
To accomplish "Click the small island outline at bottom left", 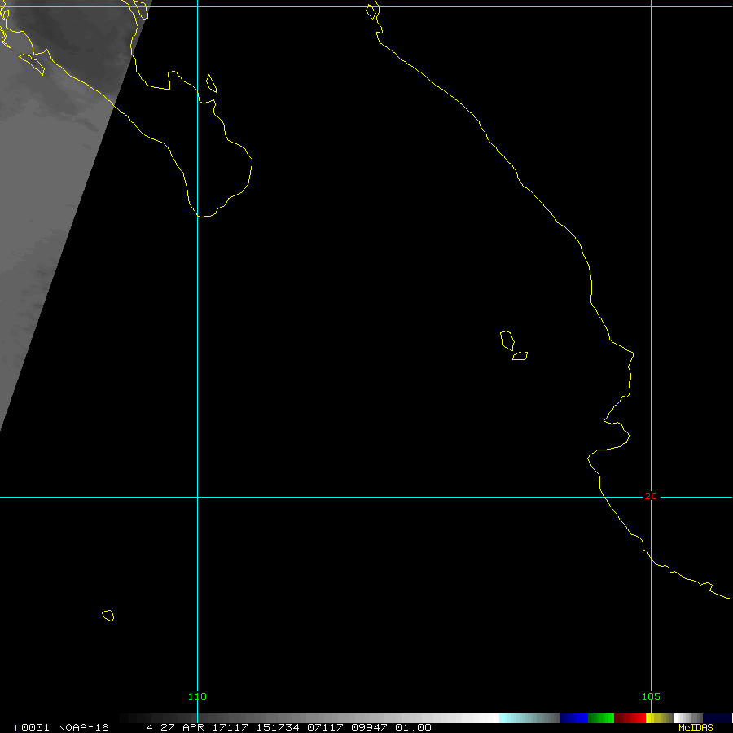I will pos(108,616).
